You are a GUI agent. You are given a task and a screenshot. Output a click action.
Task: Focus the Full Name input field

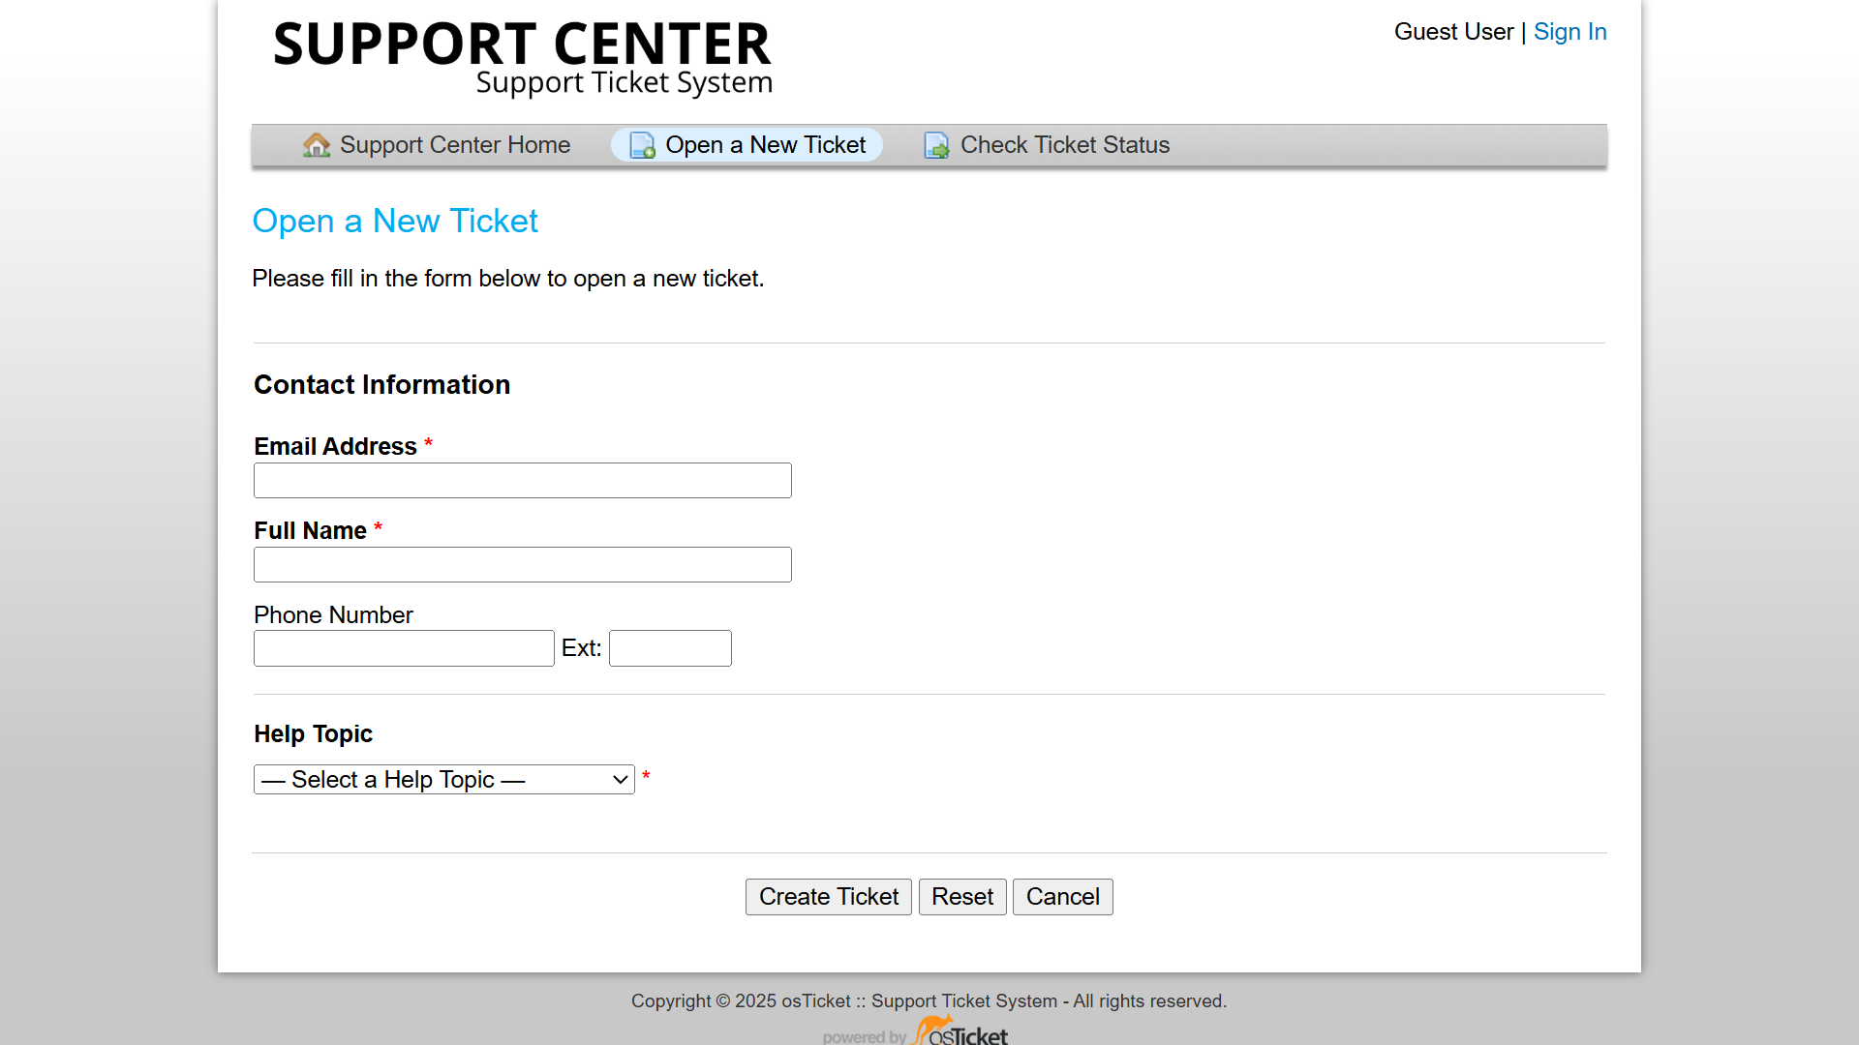tap(523, 565)
